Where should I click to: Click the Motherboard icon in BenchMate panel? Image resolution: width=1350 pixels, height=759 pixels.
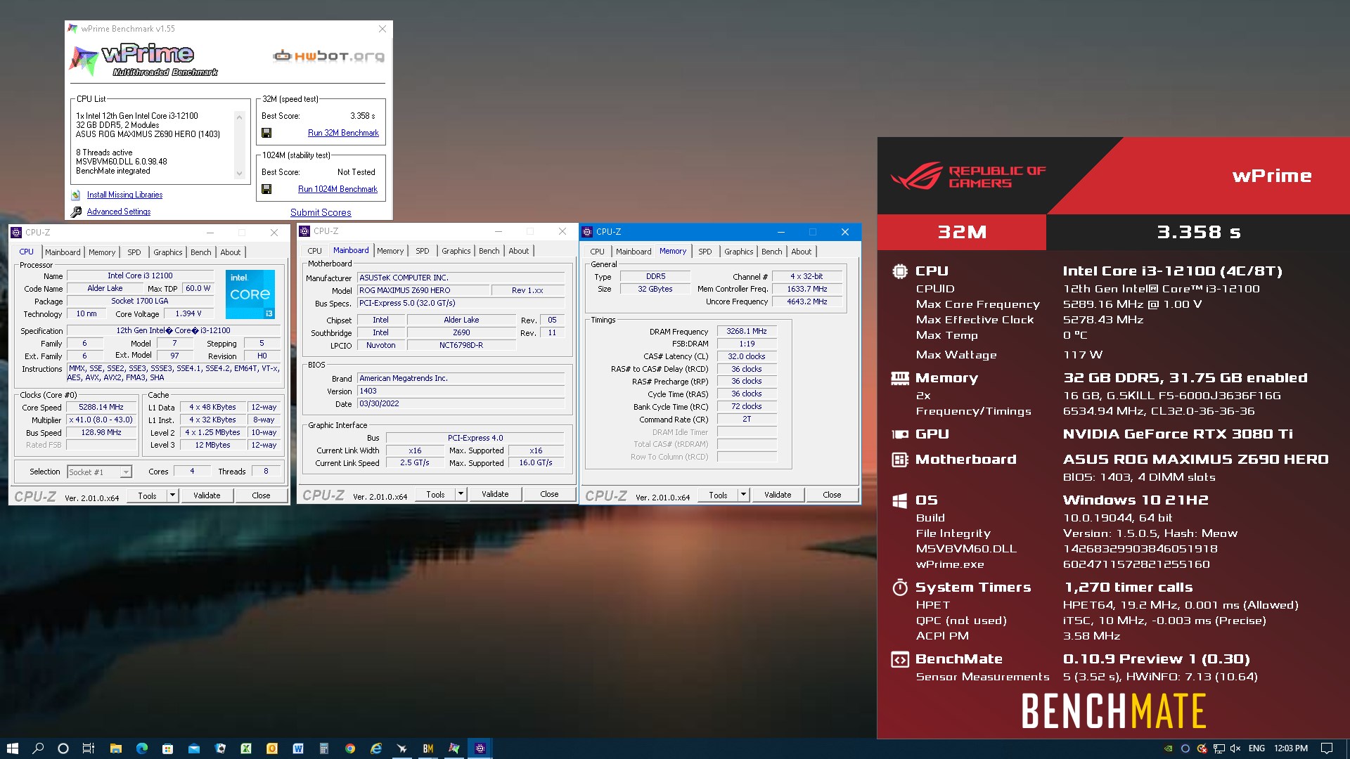[x=899, y=460]
